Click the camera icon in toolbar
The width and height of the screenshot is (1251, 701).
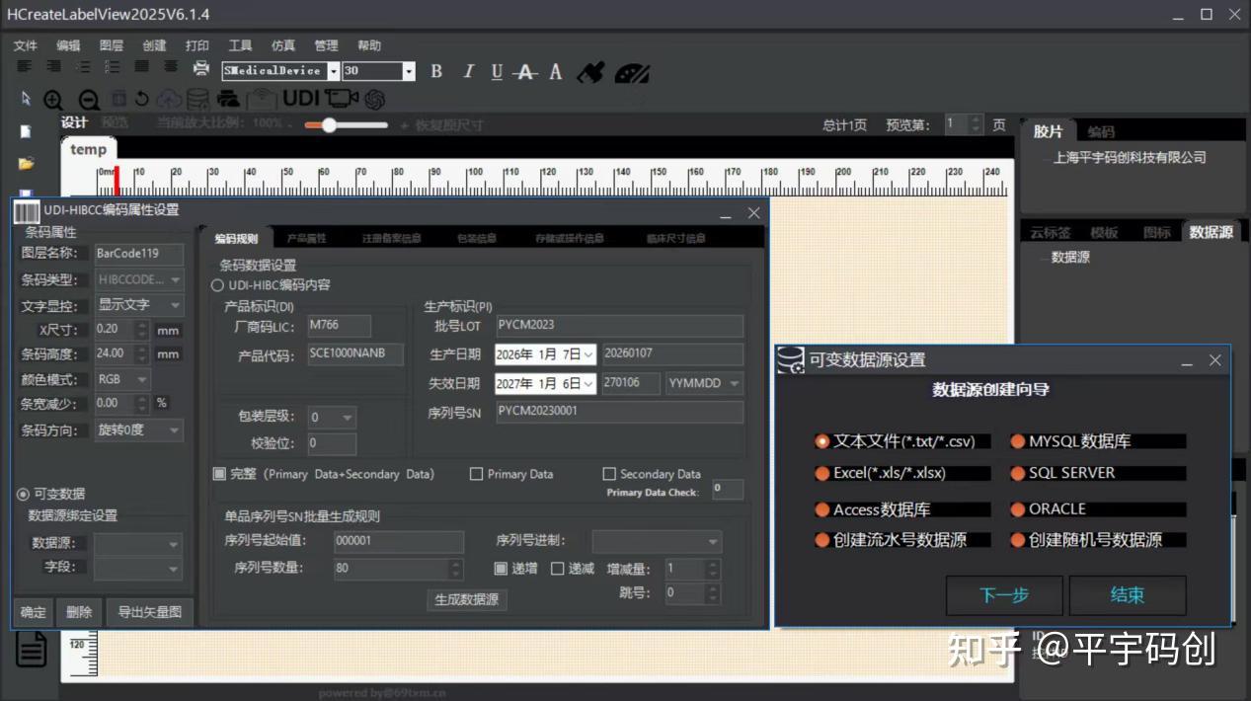click(x=342, y=99)
